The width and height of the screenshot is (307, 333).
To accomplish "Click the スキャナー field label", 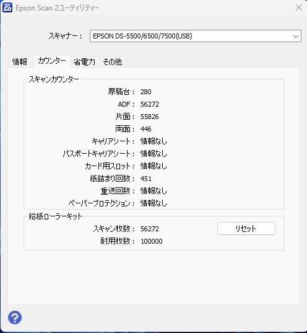I will pyautogui.click(x=66, y=36).
